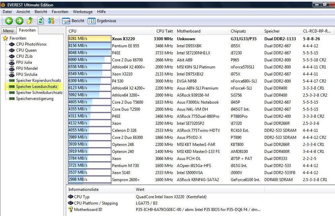Image resolution: width=335 pixels, height=216 pixels.
Task: Select the Celeron D 326 row
Action: pyautogui.click(x=201, y=130)
